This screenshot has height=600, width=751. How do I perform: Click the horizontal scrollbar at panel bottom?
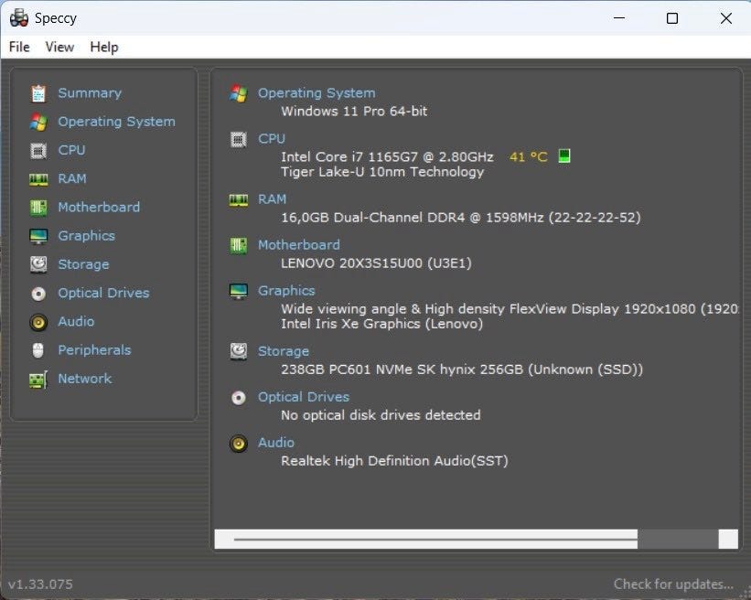[x=435, y=539]
